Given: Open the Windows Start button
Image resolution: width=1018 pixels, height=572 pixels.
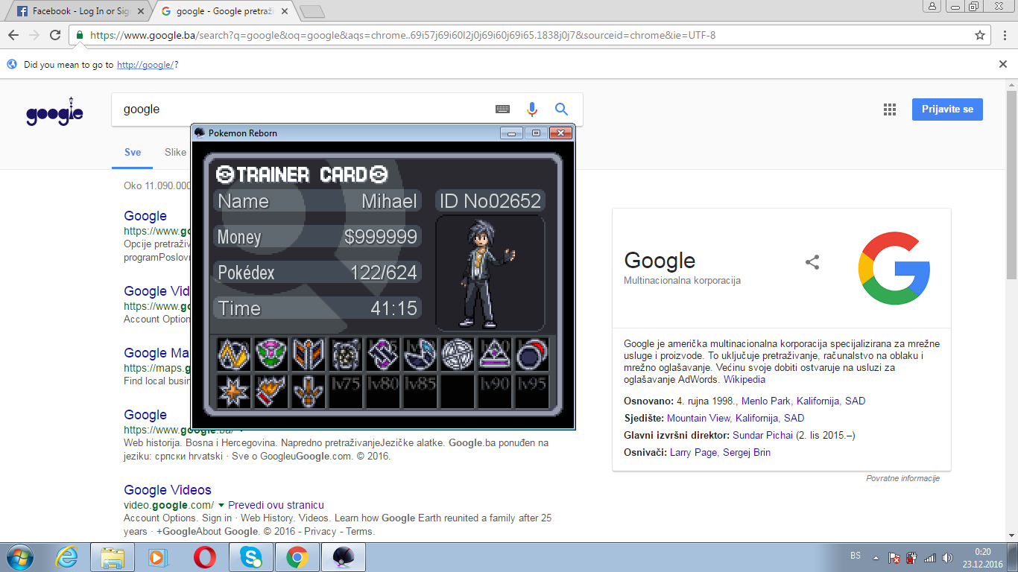Looking at the screenshot, I should [x=19, y=557].
